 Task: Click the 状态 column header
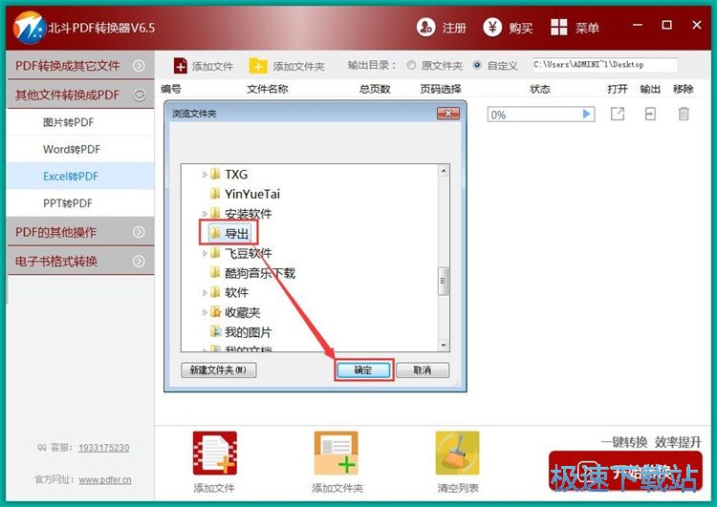click(x=540, y=89)
